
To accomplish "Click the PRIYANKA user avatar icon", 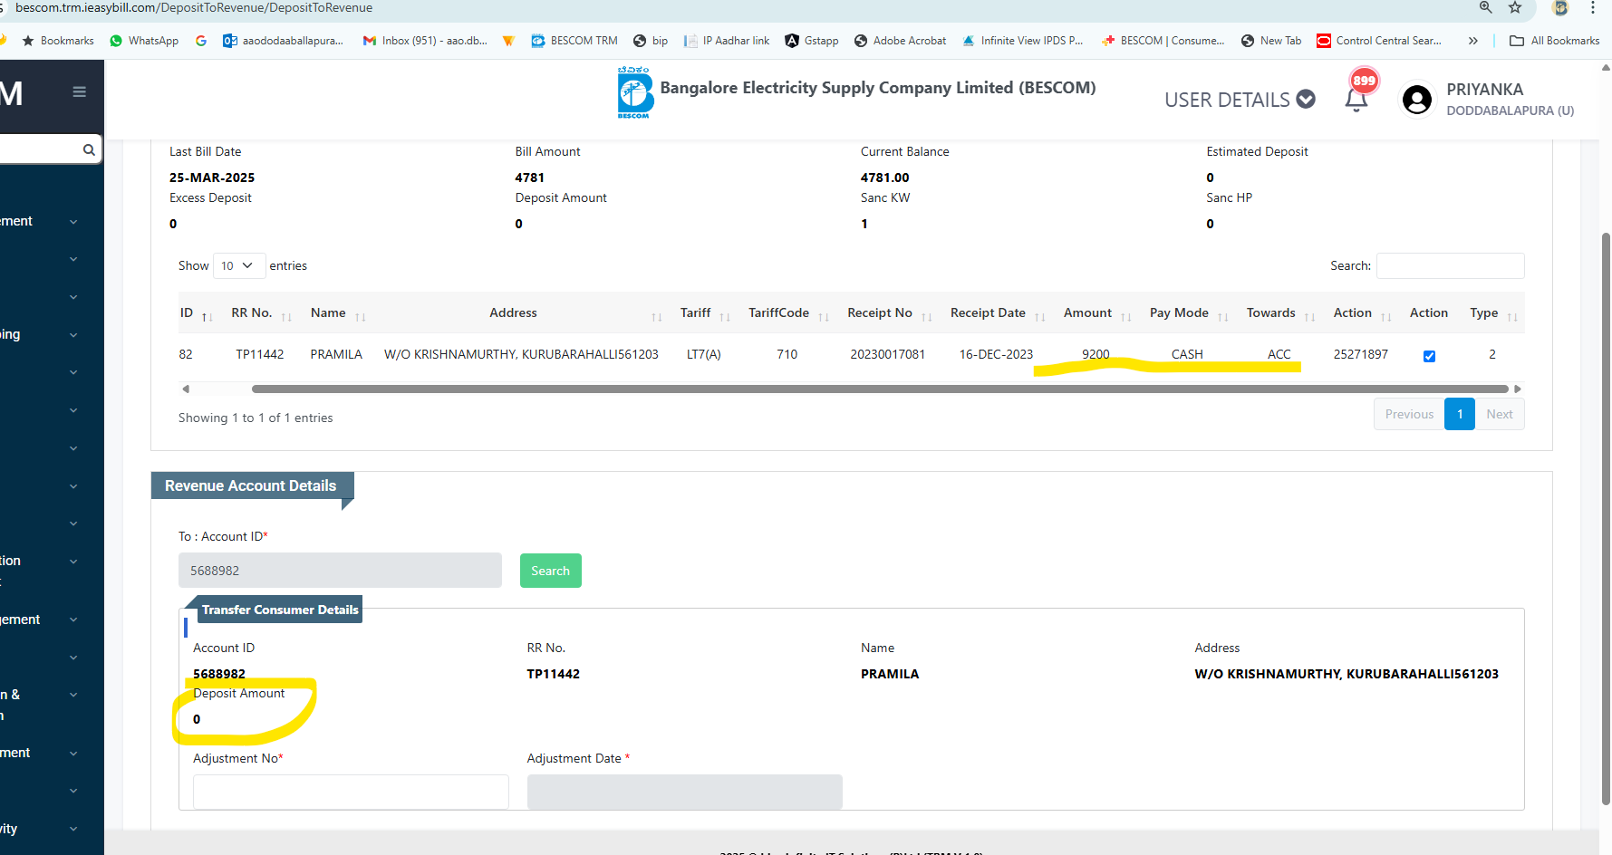I will point(1416,100).
